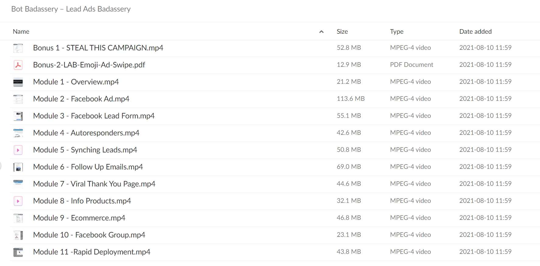Open Module 7 - Viral Thank You Page.mp4

point(94,184)
